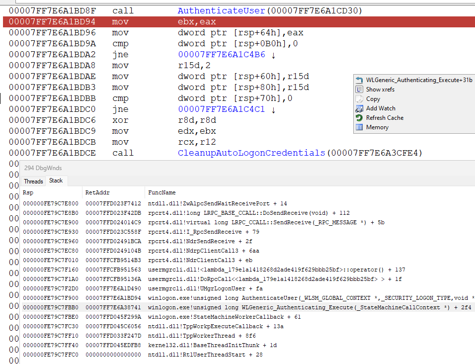Screen dimensions: 475x364
Task: Click the Show xrefs icon
Action: tap(359, 90)
